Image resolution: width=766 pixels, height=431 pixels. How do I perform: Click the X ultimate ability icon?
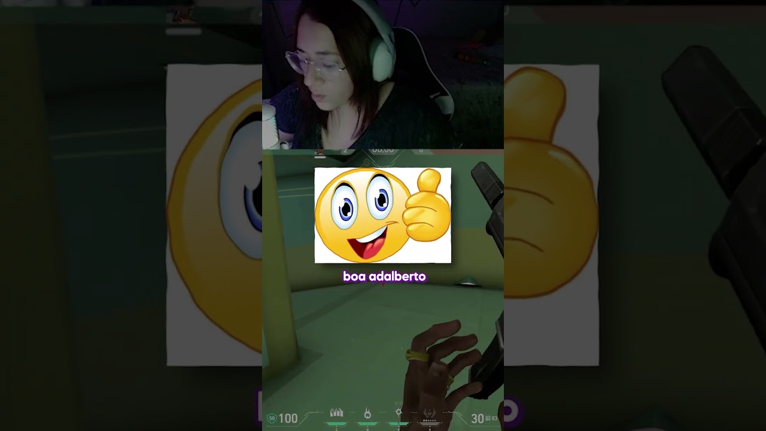click(x=430, y=412)
